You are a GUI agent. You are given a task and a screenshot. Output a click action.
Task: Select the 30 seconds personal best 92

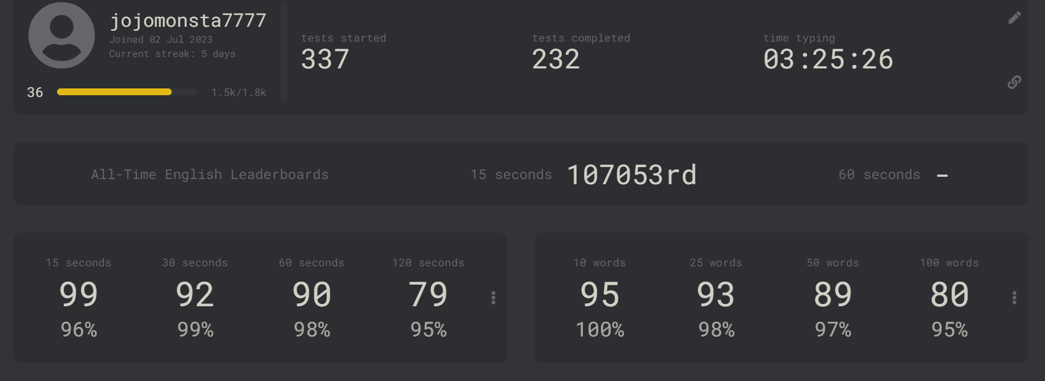(x=195, y=294)
